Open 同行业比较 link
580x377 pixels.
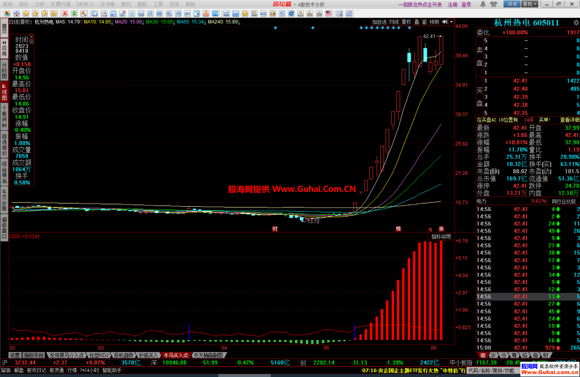tap(564, 201)
